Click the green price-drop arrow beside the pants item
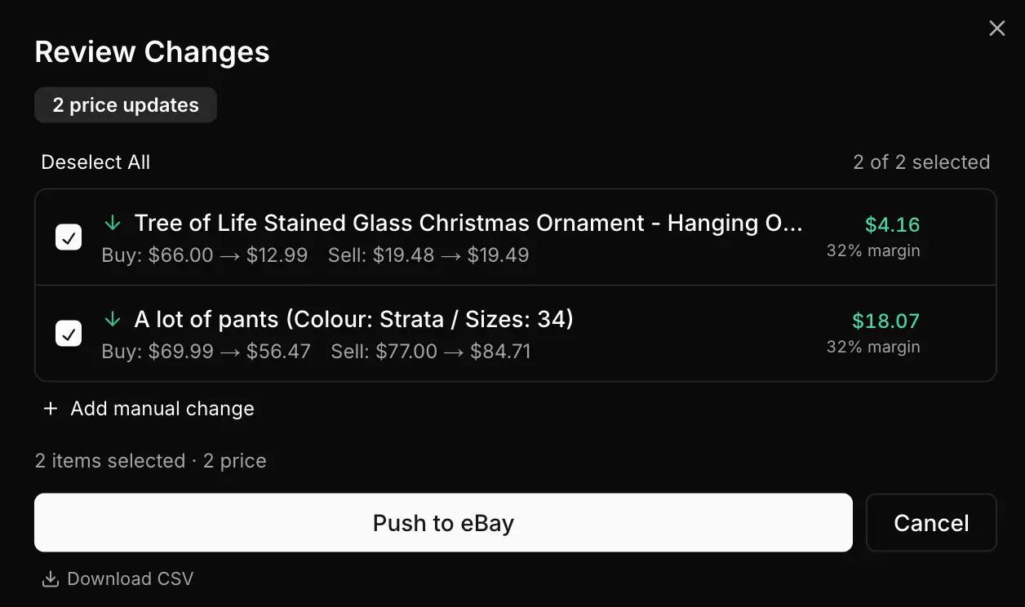 click(x=112, y=319)
